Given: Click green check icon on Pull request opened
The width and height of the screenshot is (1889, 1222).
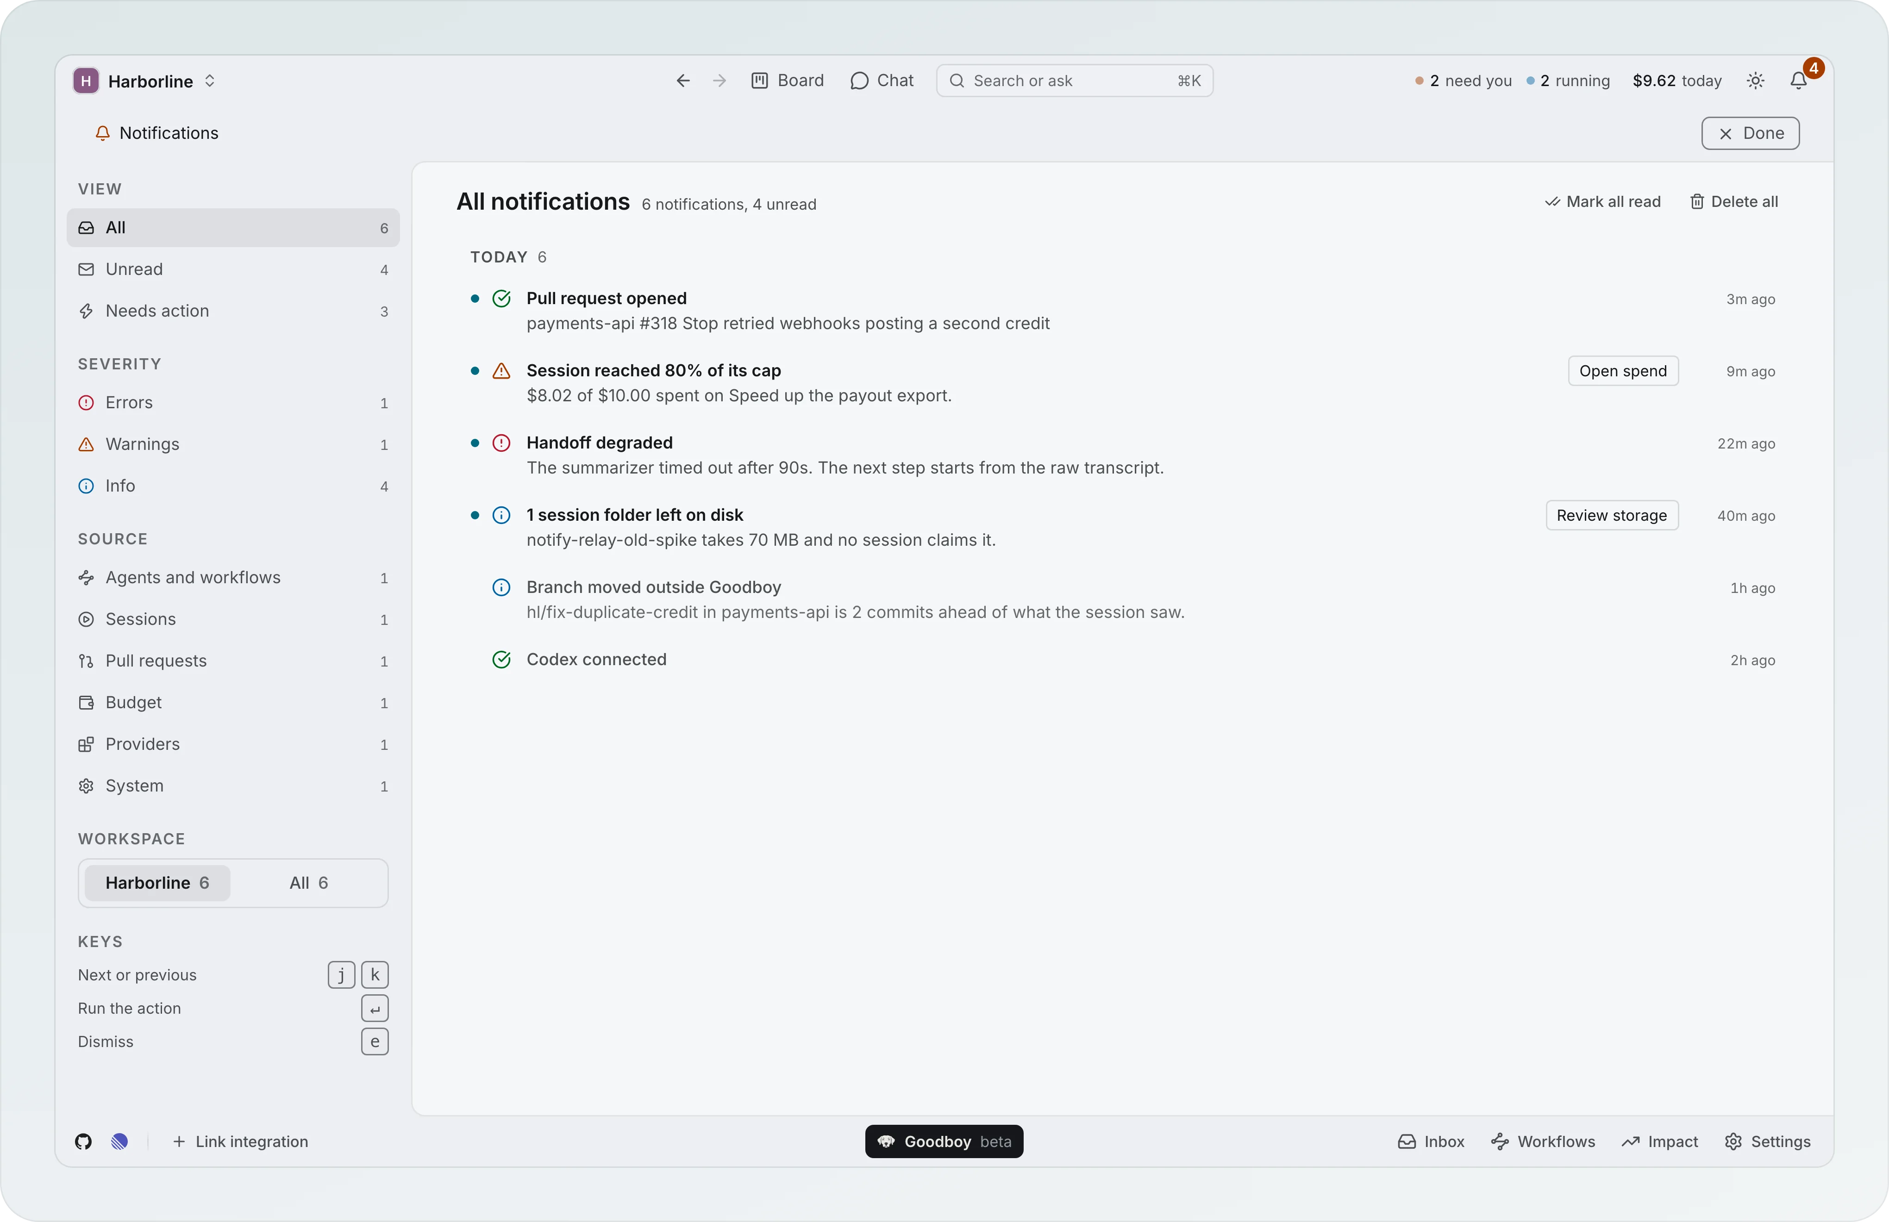Looking at the screenshot, I should click(x=501, y=299).
